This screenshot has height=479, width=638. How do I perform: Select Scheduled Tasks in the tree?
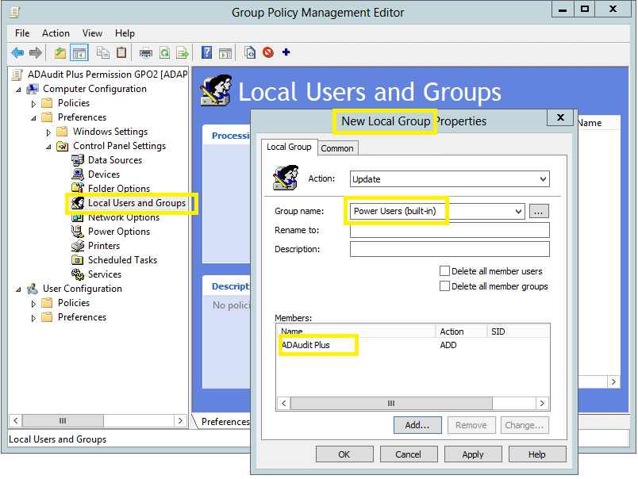pos(121,260)
